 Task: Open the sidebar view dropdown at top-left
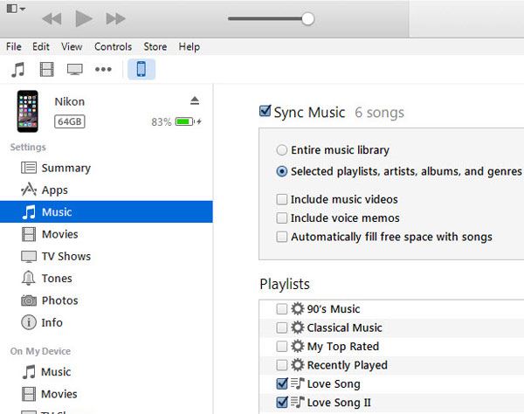pos(16,9)
